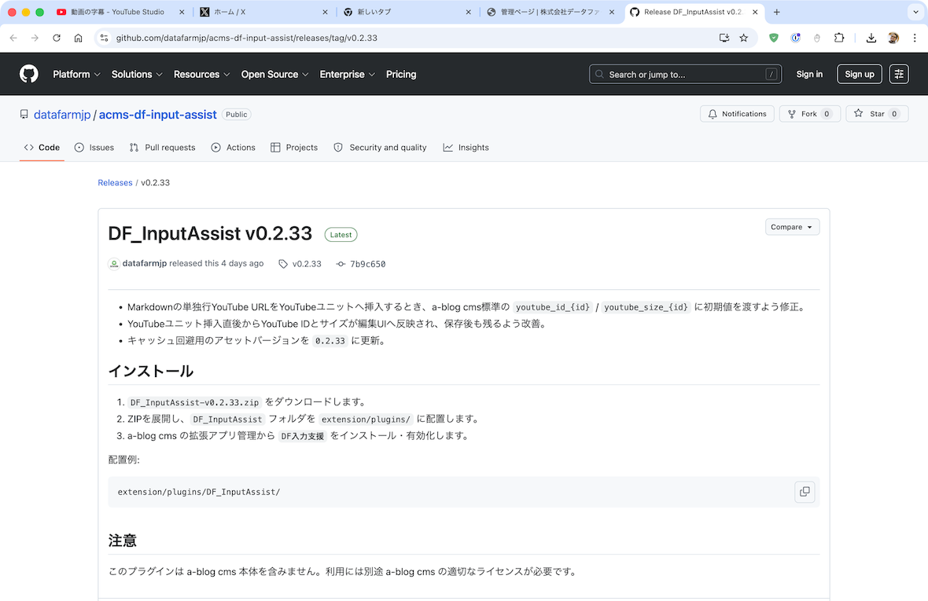
Task: Copy the extension path code block
Action: coord(805,492)
